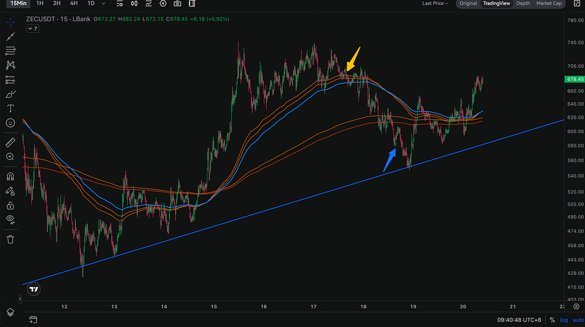Select the TradingView chart view
Viewport: 585px width, 327px height.
click(x=496, y=3)
